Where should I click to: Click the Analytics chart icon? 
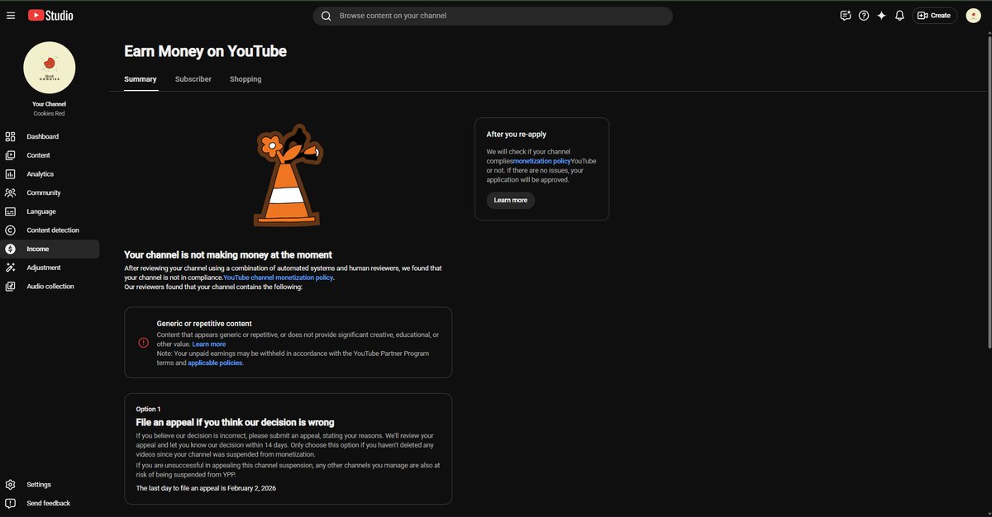(x=10, y=174)
